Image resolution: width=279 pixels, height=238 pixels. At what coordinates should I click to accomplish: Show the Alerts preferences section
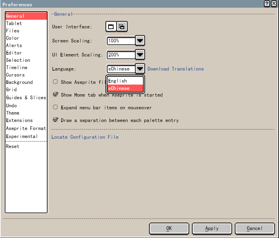26,45
